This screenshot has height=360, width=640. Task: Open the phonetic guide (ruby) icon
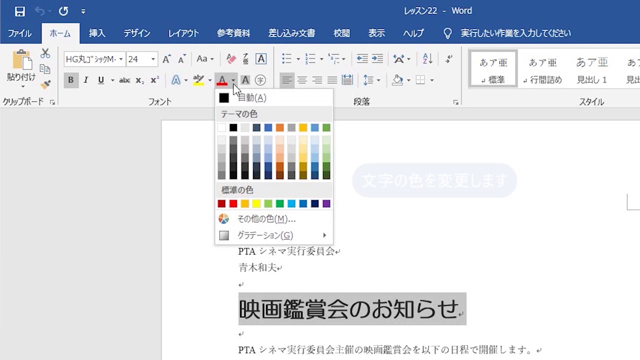[245, 59]
